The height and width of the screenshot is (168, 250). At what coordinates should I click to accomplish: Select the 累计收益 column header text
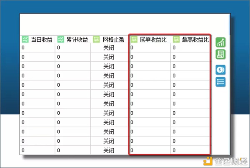pos(77,40)
